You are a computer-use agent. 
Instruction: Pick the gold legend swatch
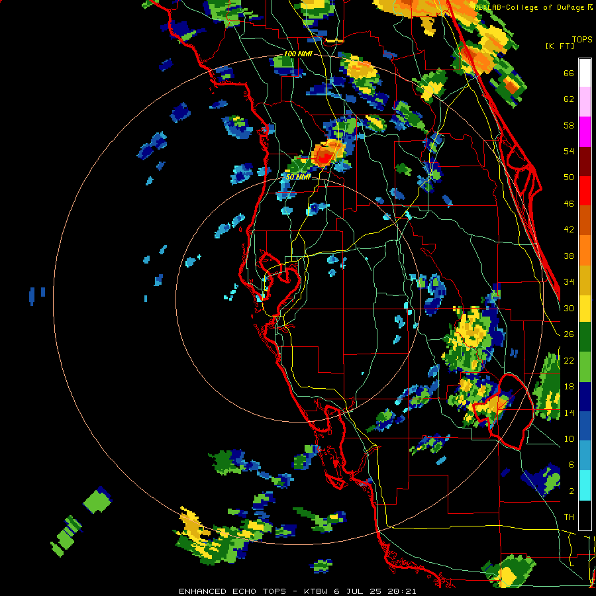coord(585,280)
